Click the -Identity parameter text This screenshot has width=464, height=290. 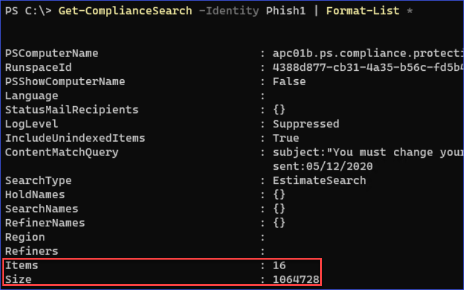229,11
